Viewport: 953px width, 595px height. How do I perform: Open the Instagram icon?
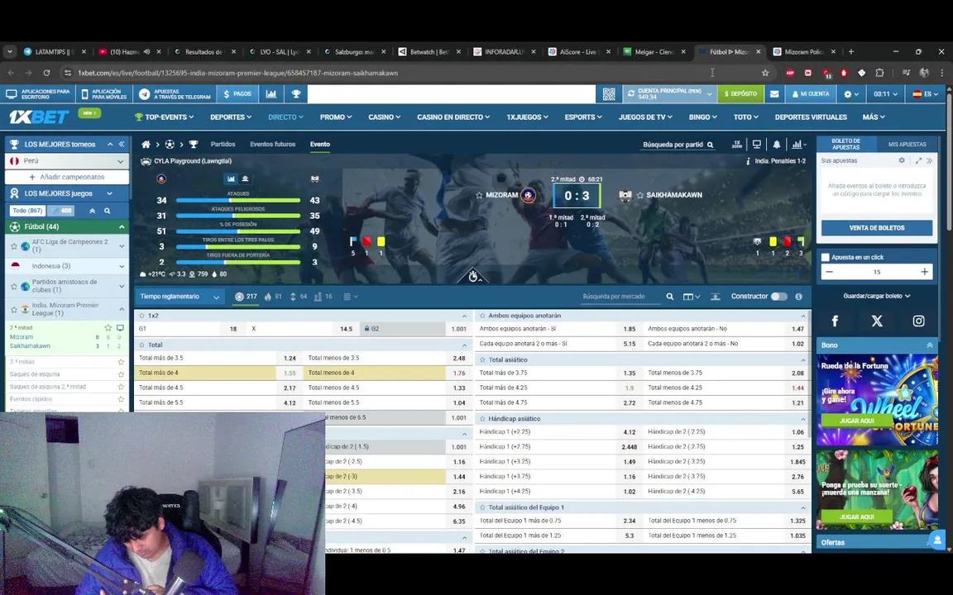pos(918,321)
